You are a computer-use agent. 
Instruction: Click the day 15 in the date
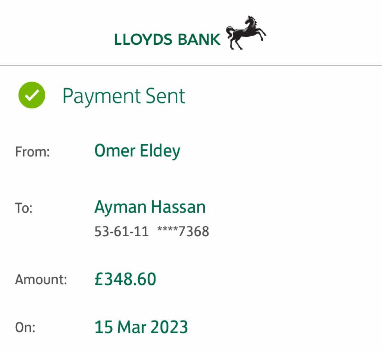103,327
